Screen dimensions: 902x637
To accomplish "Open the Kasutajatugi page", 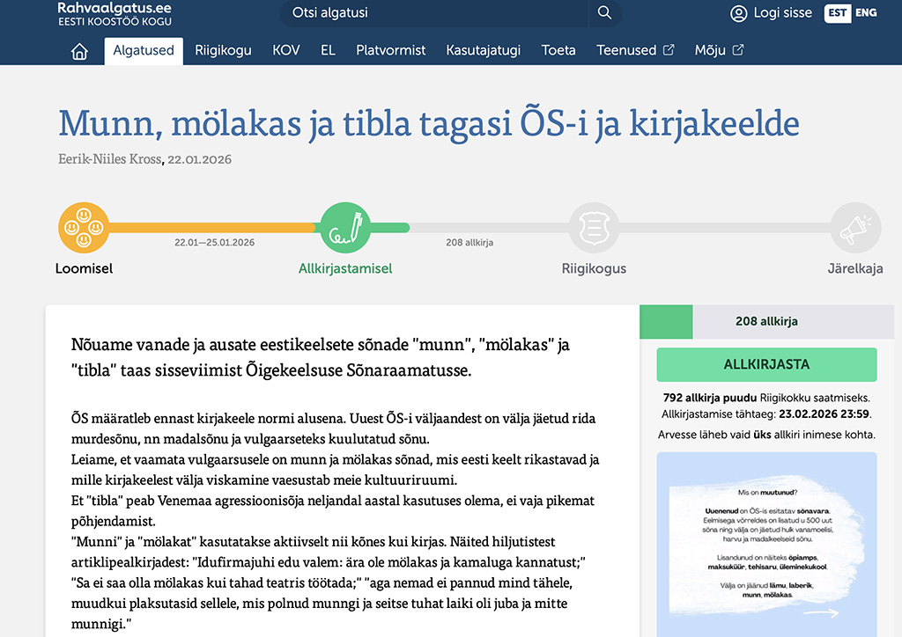I will pyautogui.click(x=484, y=50).
